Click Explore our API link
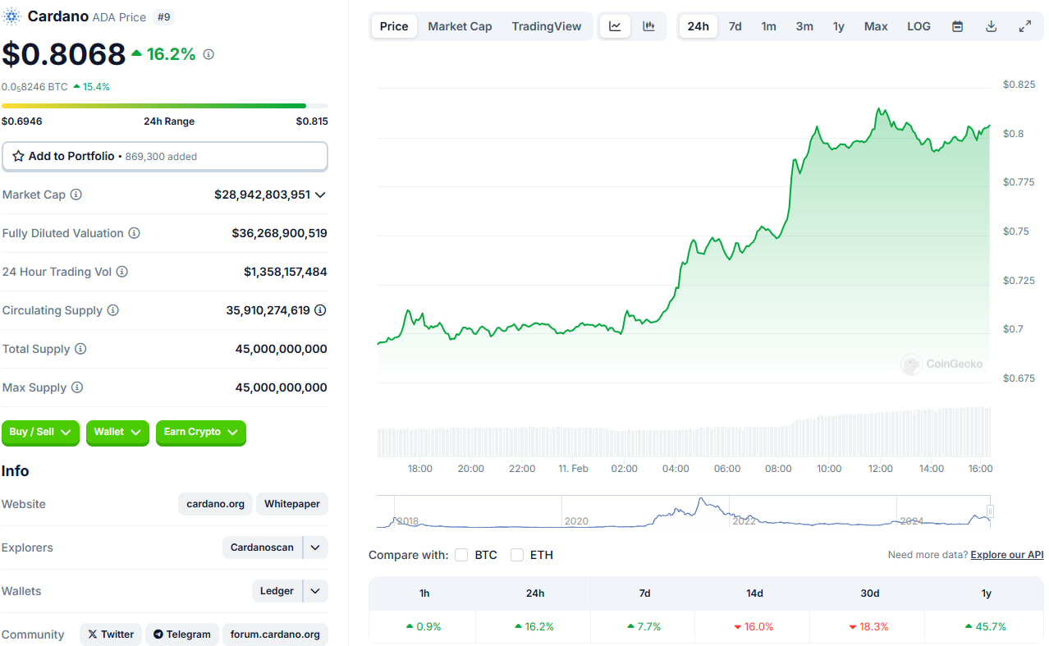Screen dimensions: 1049x646 pyautogui.click(x=1007, y=555)
